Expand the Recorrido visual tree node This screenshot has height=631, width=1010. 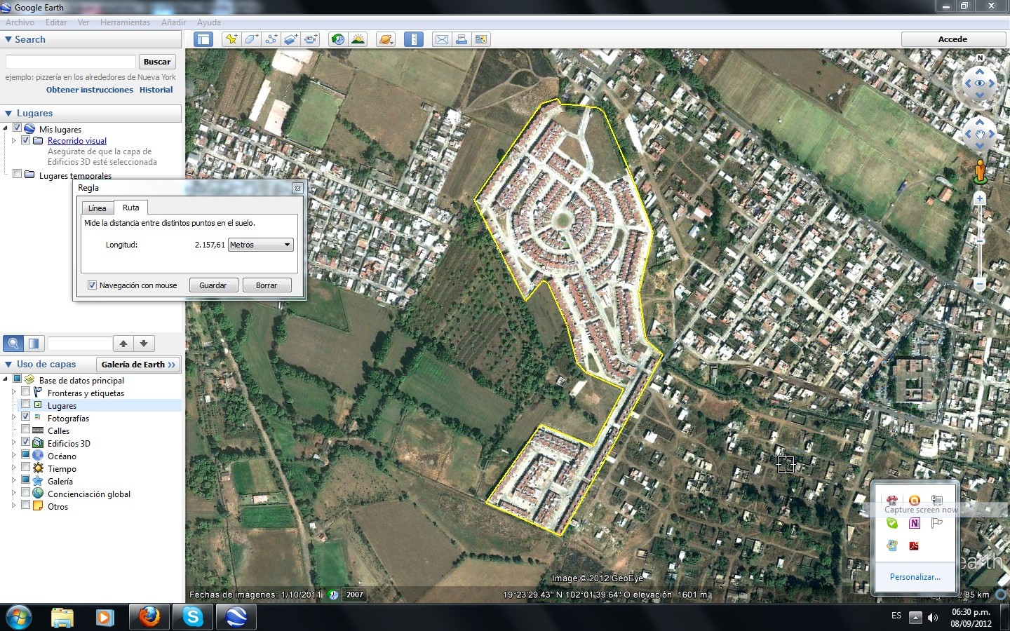click(x=14, y=140)
